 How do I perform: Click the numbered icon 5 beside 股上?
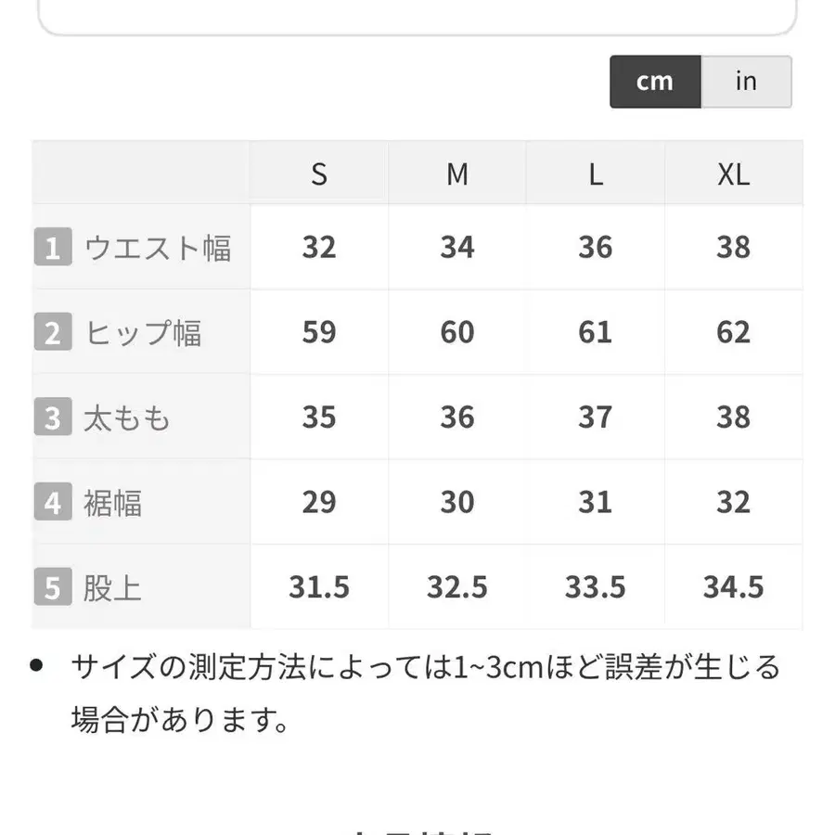[x=53, y=586]
